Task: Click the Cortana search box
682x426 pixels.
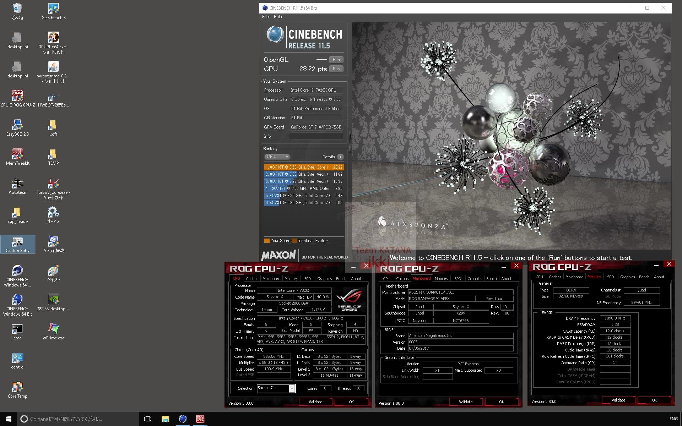Action: 78,419
